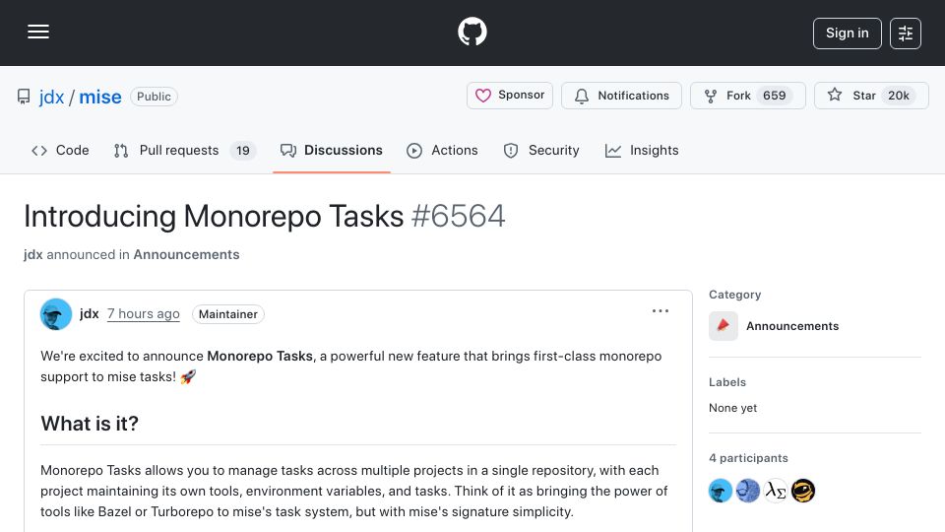The height and width of the screenshot is (532, 945).
Task: Click the 'What is it?' heading
Action: pyautogui.click(x=90, y=424)
